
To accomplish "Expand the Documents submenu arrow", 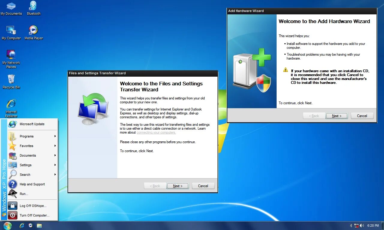I will tap(55, 155).
